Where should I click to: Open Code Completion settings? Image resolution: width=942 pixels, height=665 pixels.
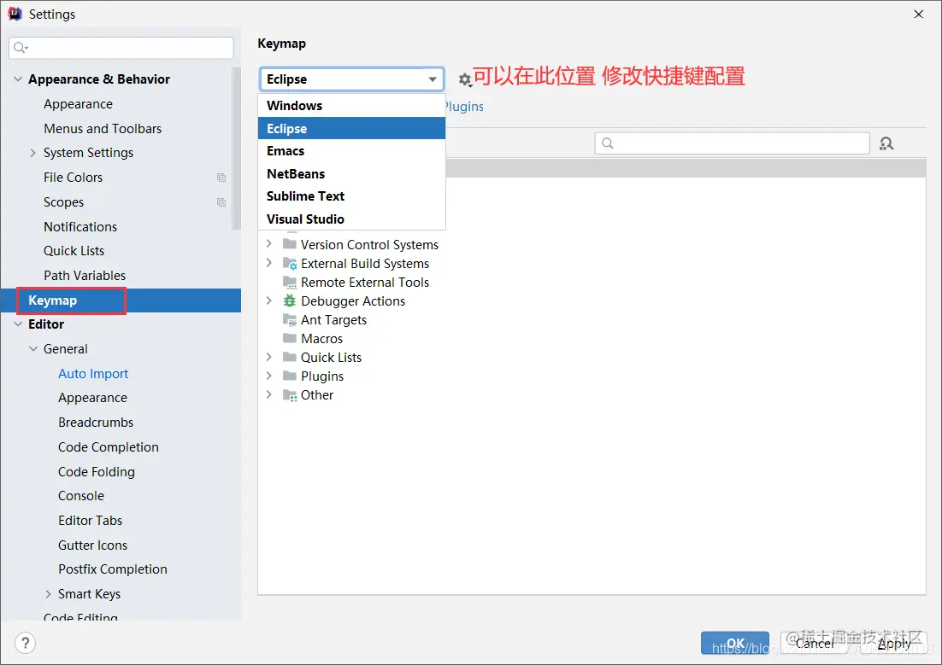(109, 447)
